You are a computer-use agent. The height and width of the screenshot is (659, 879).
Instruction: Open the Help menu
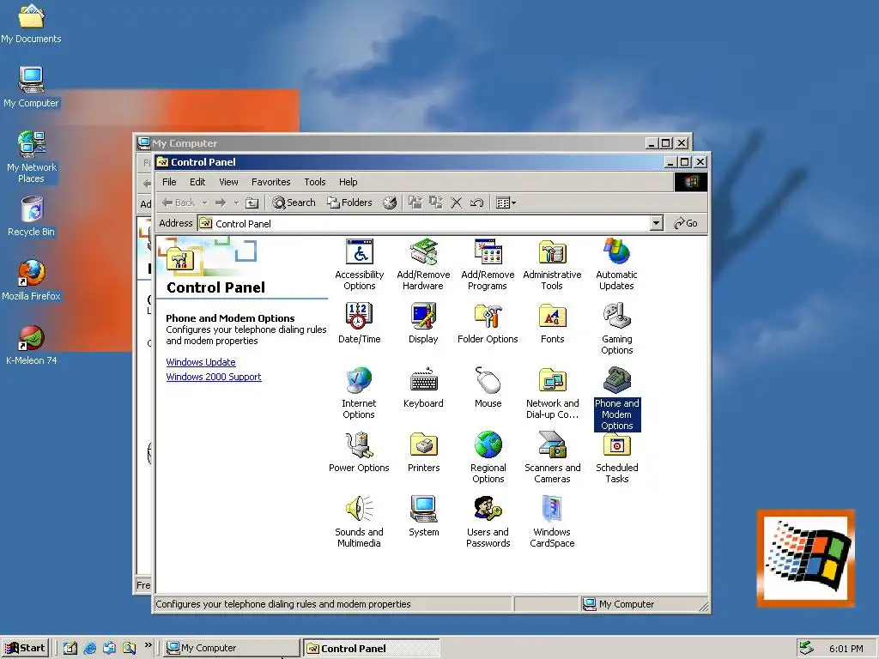tap(349, 182)
